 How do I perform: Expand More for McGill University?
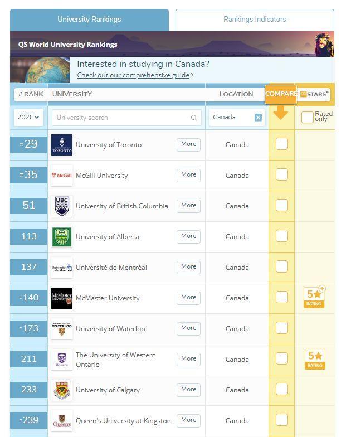[x=188, y=175]
